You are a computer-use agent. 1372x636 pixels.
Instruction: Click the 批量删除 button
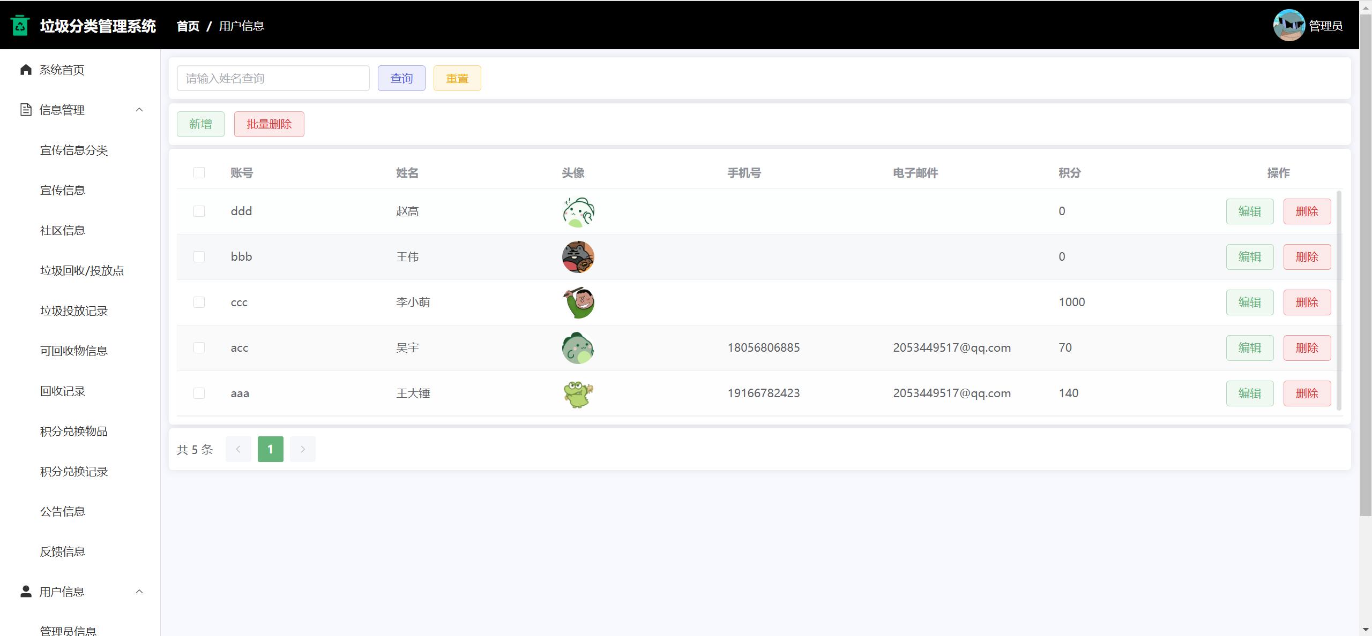pos(269,124)
